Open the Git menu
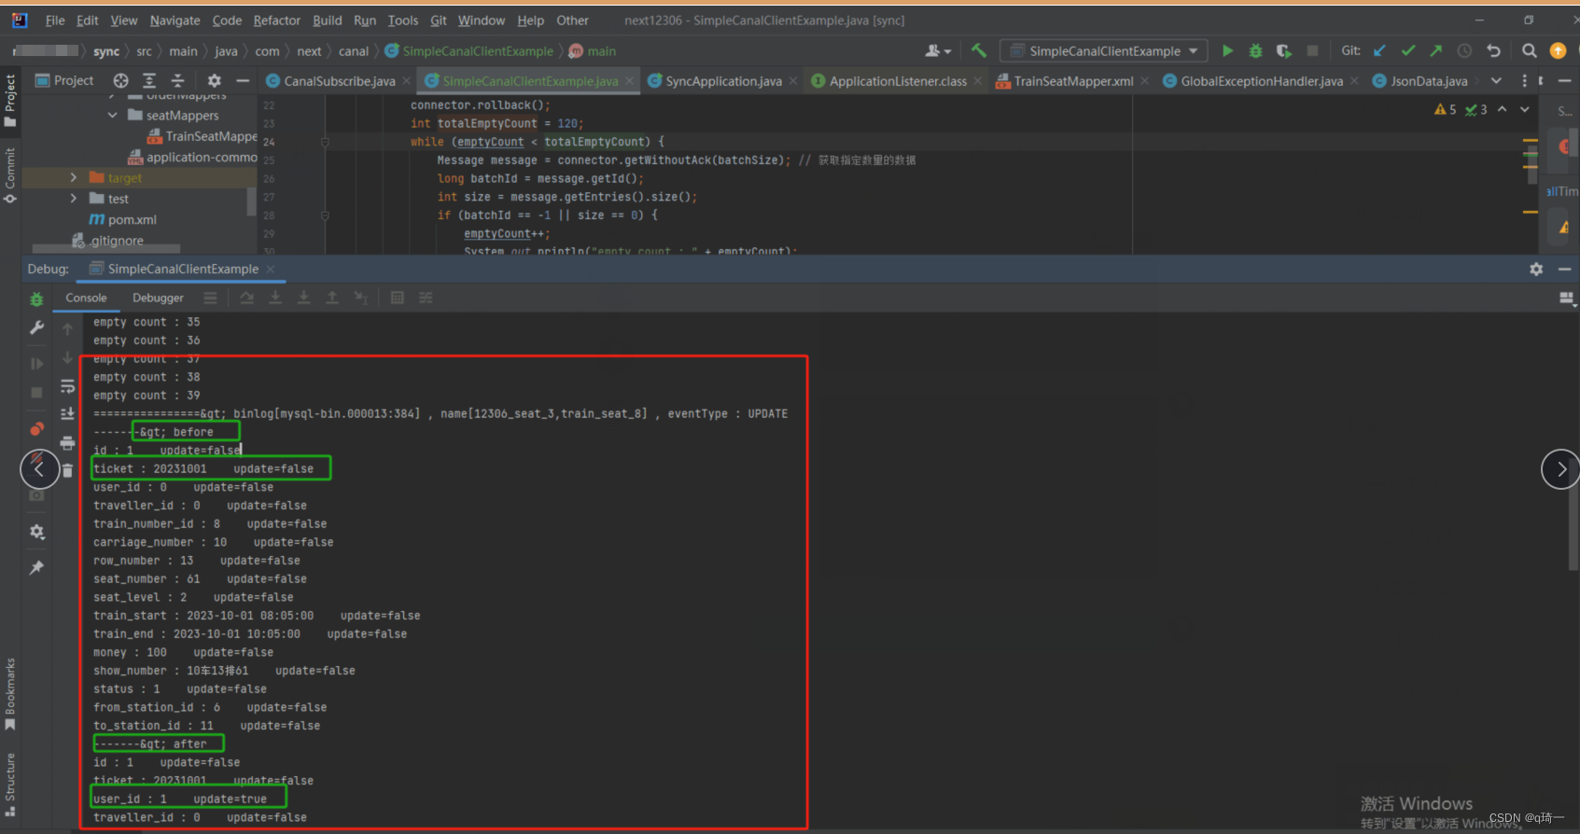 point(439,20)
